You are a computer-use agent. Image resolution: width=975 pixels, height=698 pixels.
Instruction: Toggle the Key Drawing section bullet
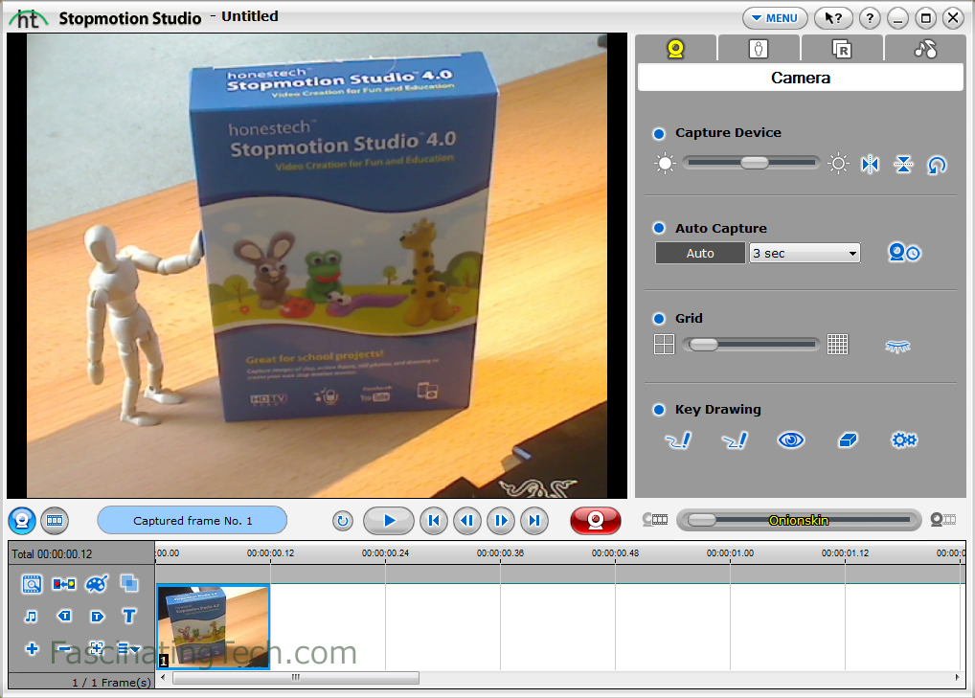click(x=659, y=410)
